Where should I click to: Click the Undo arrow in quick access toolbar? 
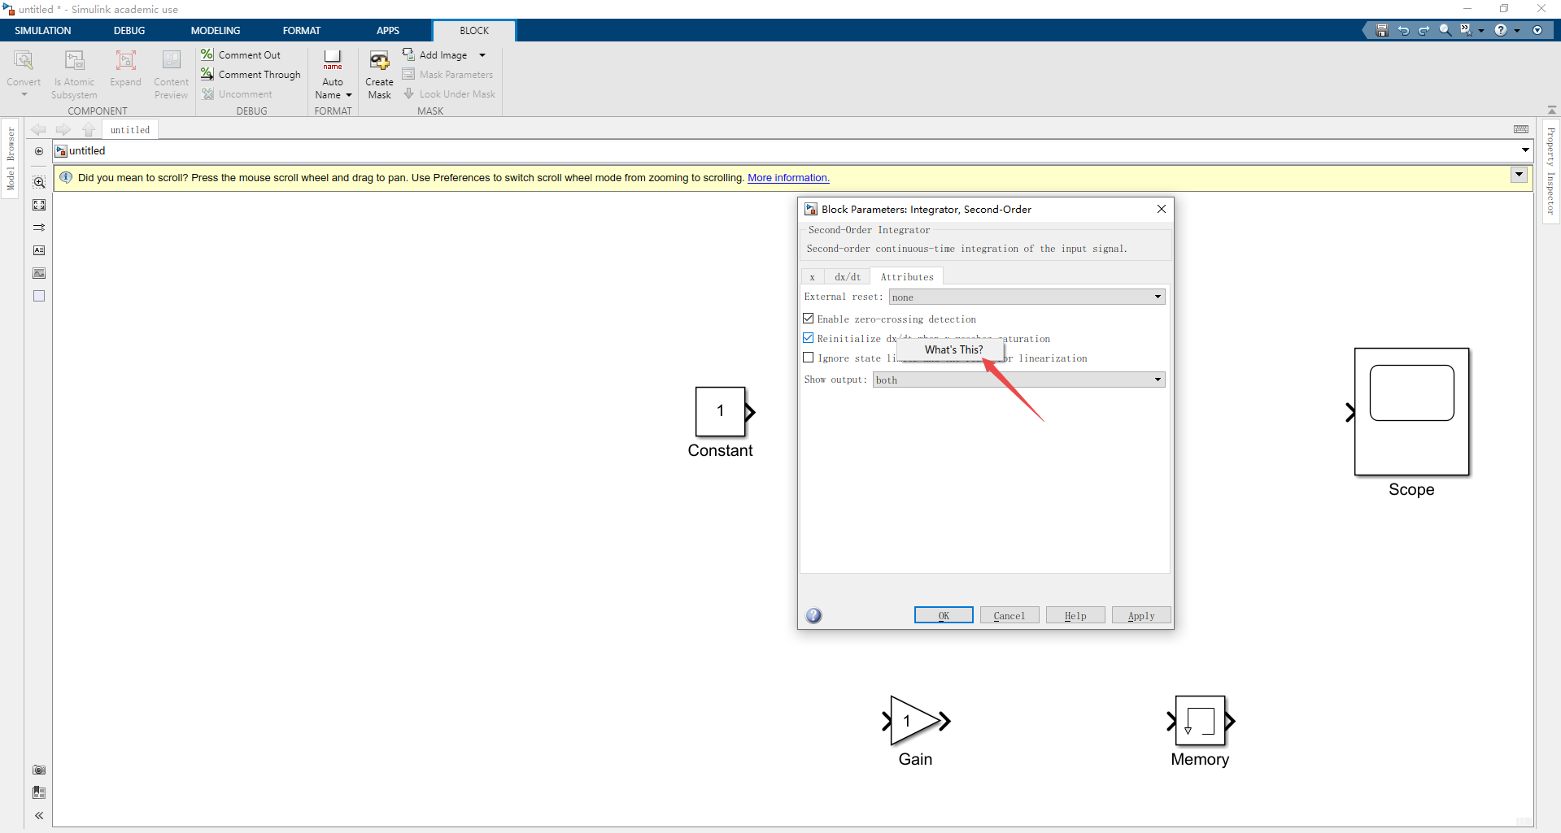(1402, 30)
